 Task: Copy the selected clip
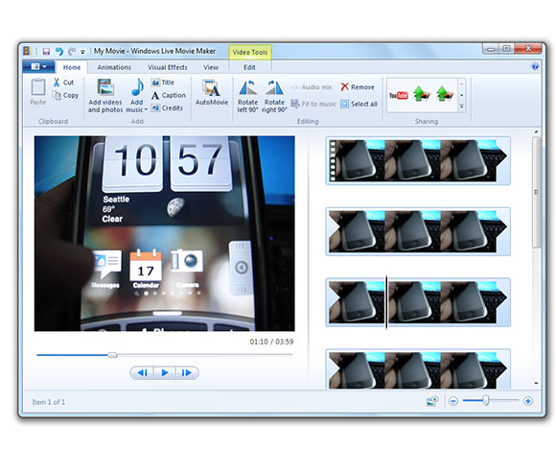65,95
